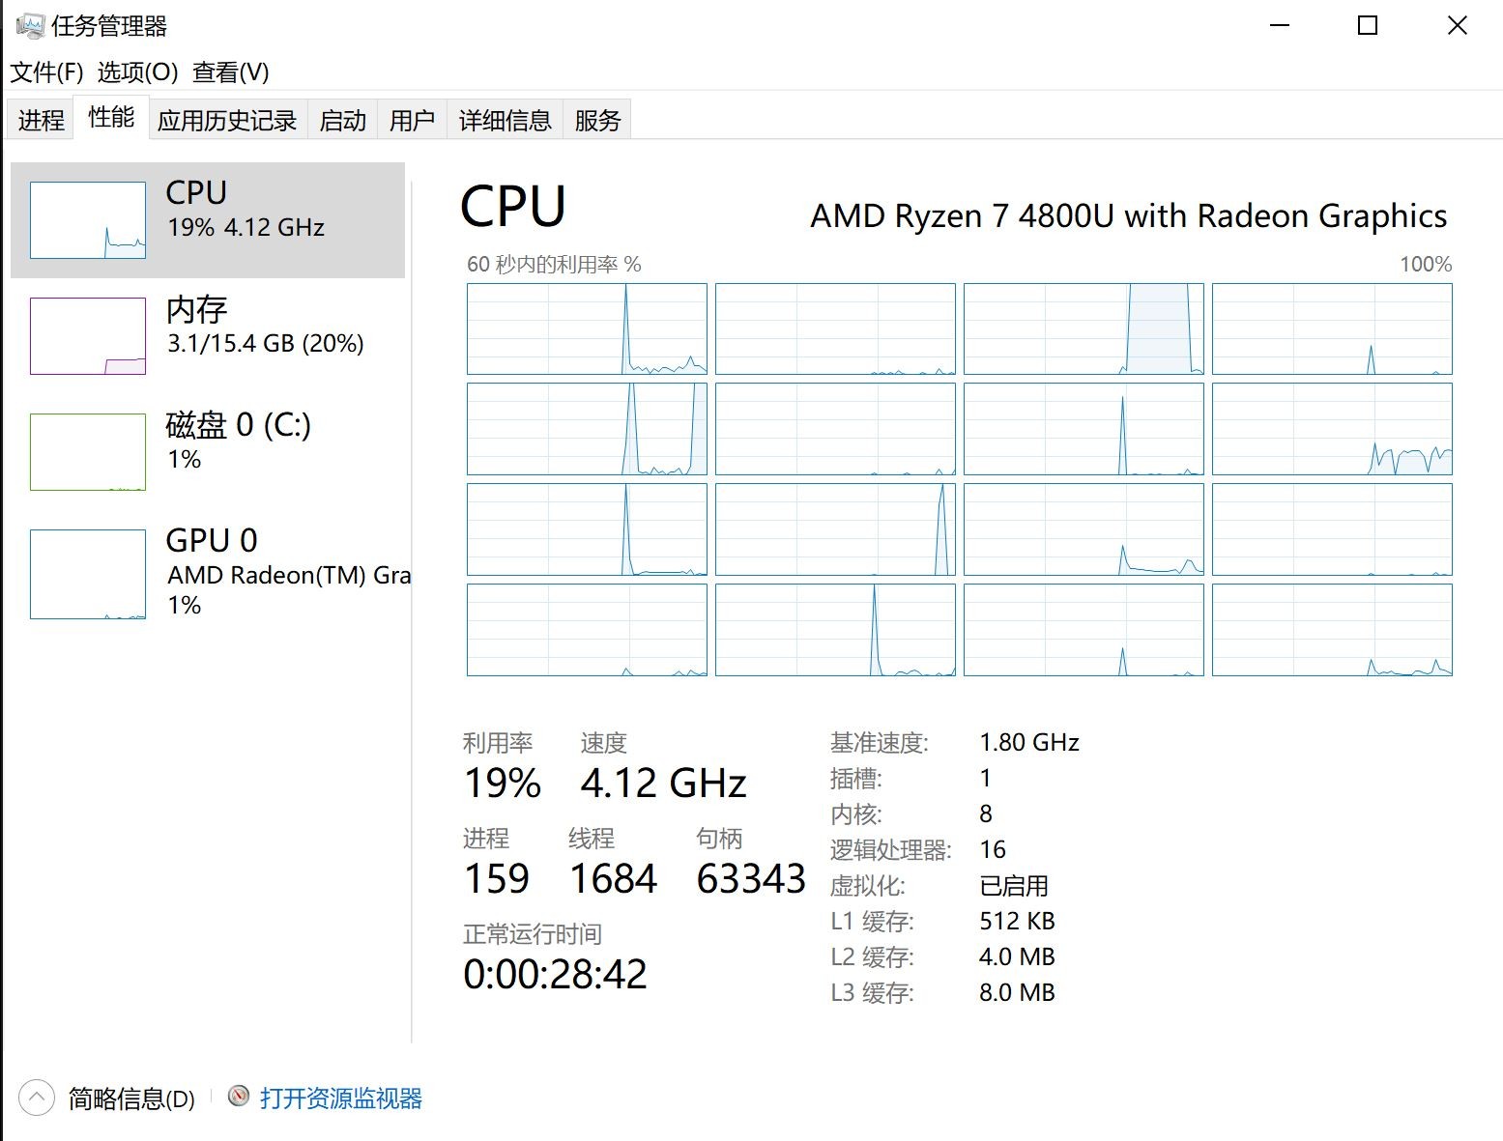Image resolution: width=1503 pixels, height=1141 pixels.
Task: Switch to the 服务 tab
Action: [596, 121]
